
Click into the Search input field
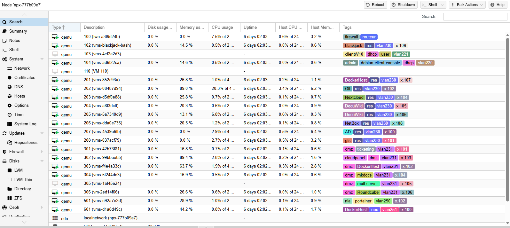click(475, 17)
